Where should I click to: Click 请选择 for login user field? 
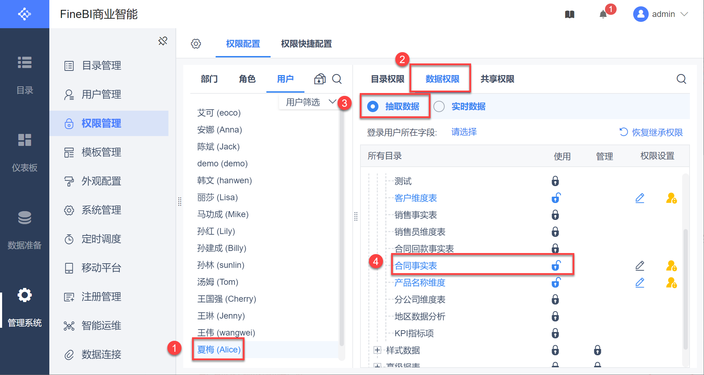pyautogui.click(x=464, y=132)
